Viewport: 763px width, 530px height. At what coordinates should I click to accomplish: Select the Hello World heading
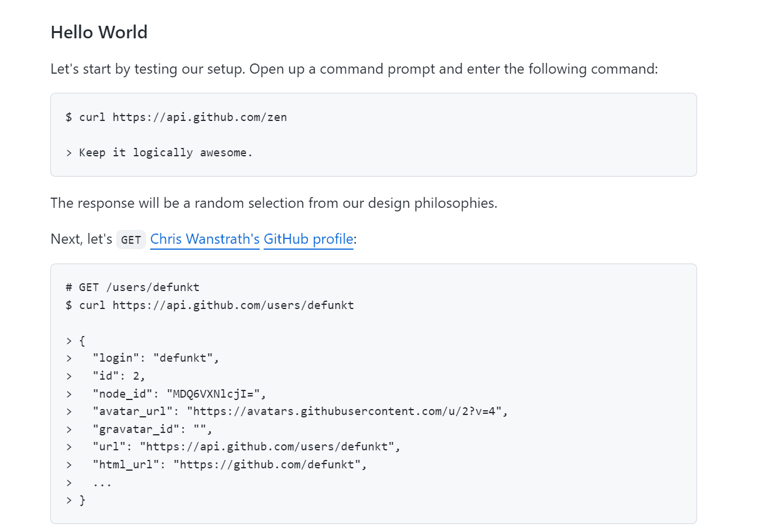point(98,32)
